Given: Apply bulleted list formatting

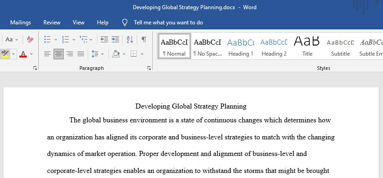Looking at the screenshot, I should [x=48, y=39].
